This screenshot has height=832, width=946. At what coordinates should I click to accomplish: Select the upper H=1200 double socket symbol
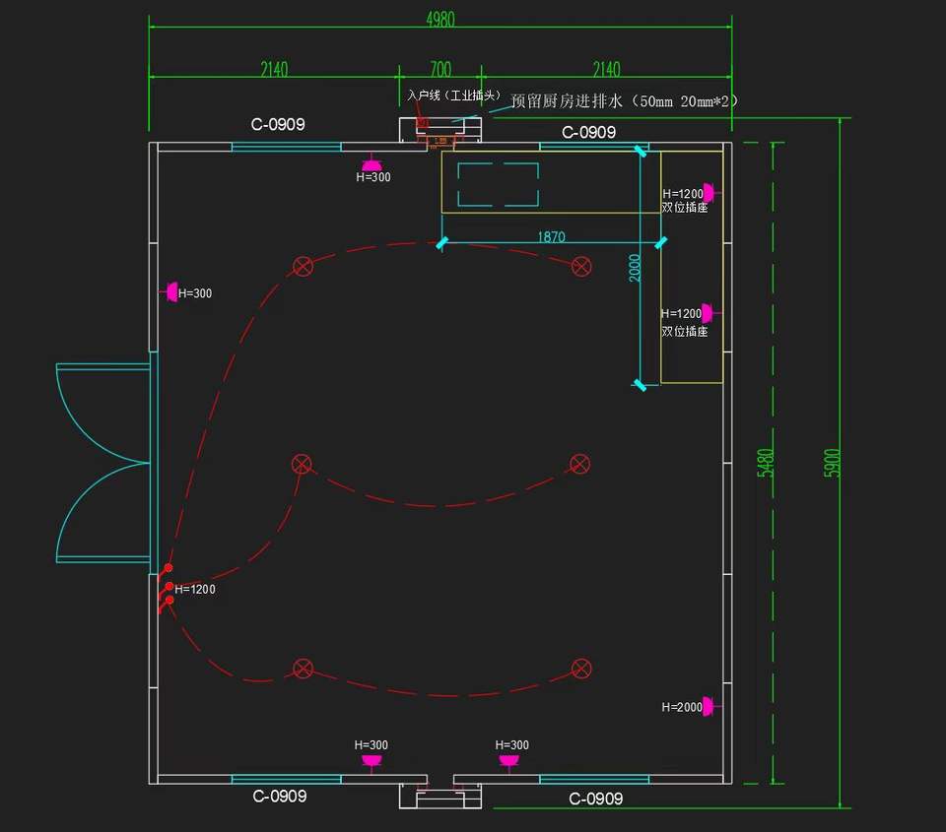[x=709, y=193]
